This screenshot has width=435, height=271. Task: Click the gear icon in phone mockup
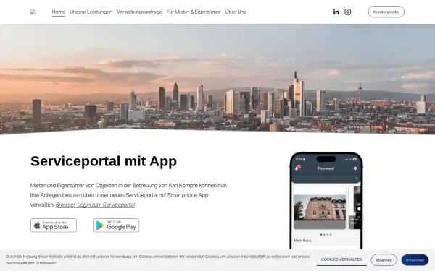pyautogui.click(x=355, y=168)
